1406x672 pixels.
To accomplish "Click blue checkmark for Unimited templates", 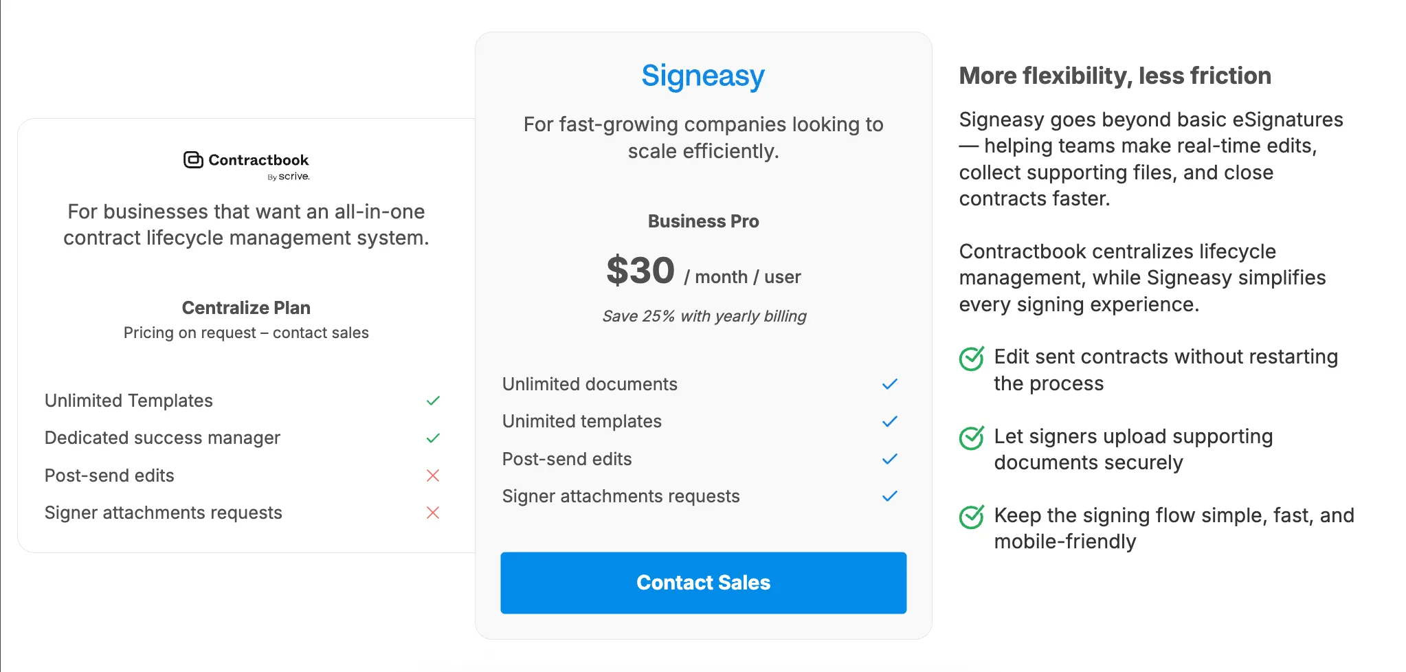I will [x=890, y=421].
